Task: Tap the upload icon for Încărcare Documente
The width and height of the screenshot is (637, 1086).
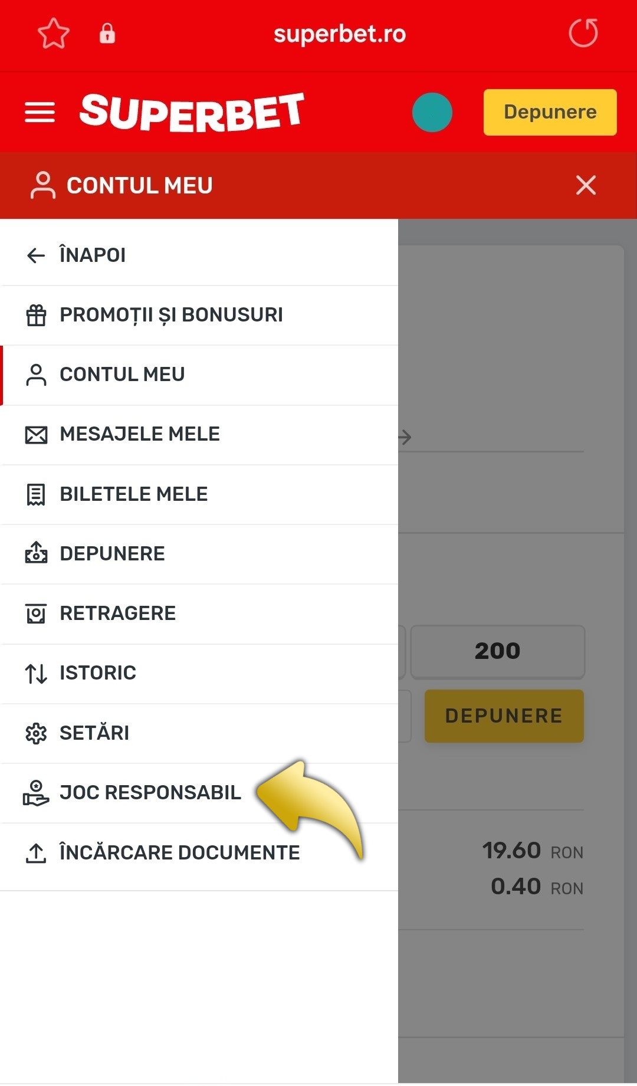Action: (37, 852)
